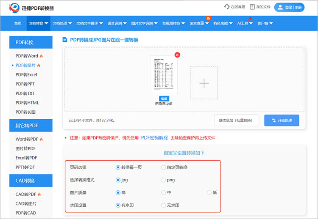Open 在线客服 headset icon
The image size is (318, 219).
(x=227, y=7)
